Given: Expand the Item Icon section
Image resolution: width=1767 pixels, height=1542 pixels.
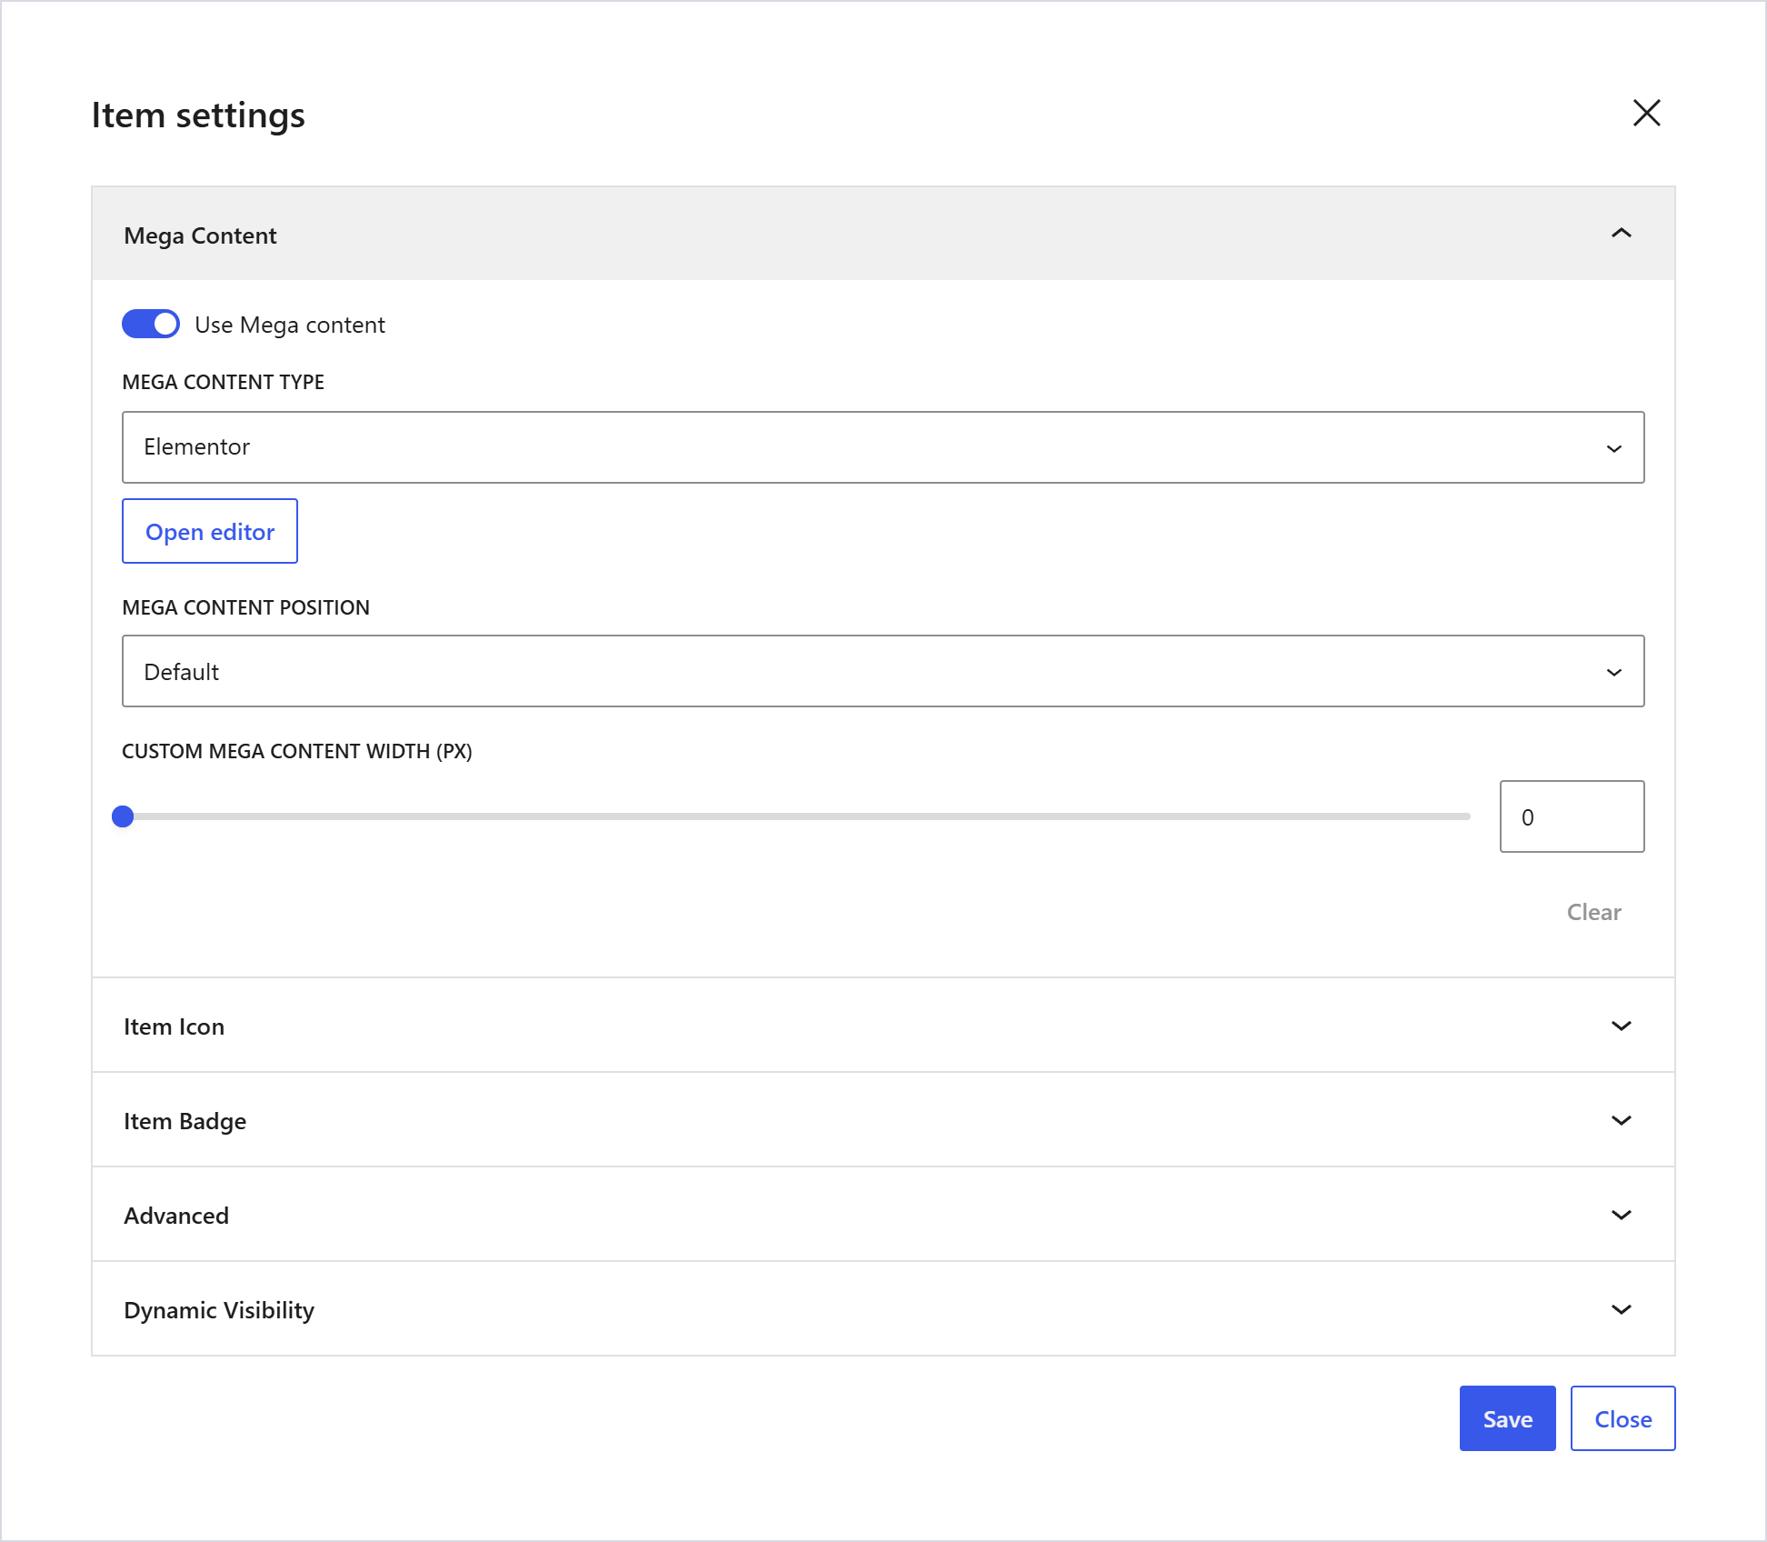Looking at the screenshot, I should [883, 1026].
